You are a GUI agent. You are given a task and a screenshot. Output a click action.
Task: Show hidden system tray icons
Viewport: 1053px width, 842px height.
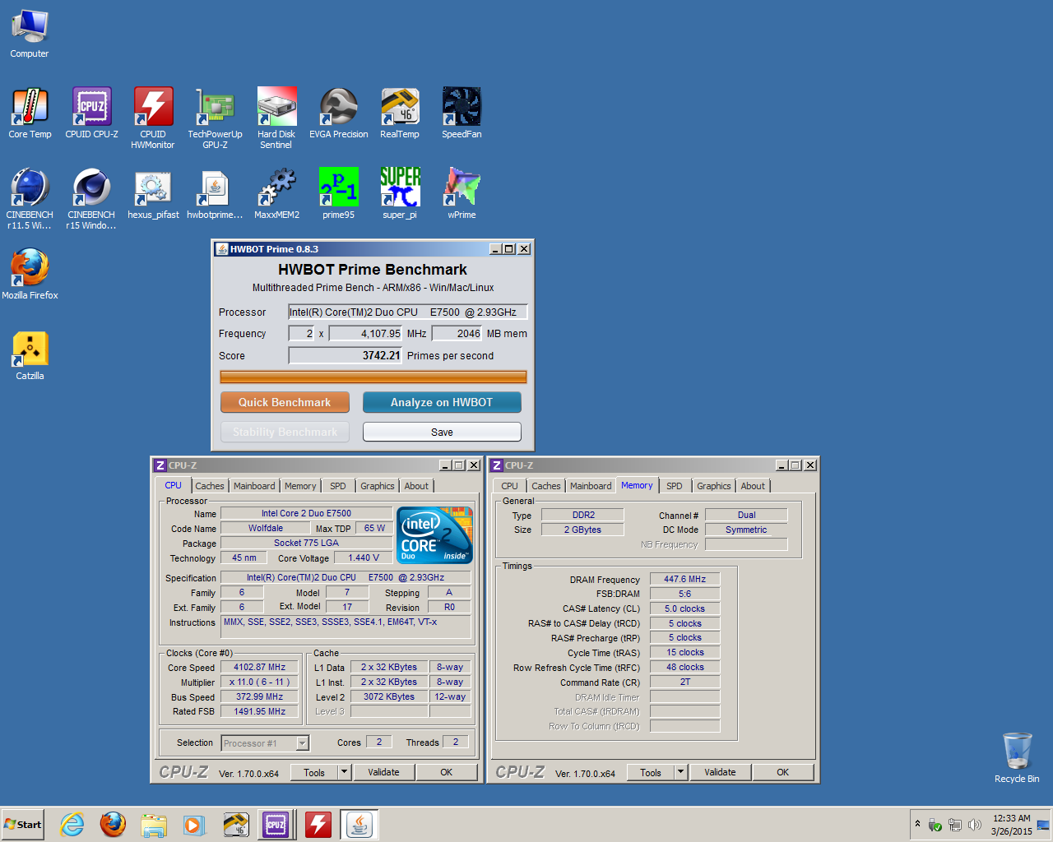pyautogui.click(x=917, y=824)
